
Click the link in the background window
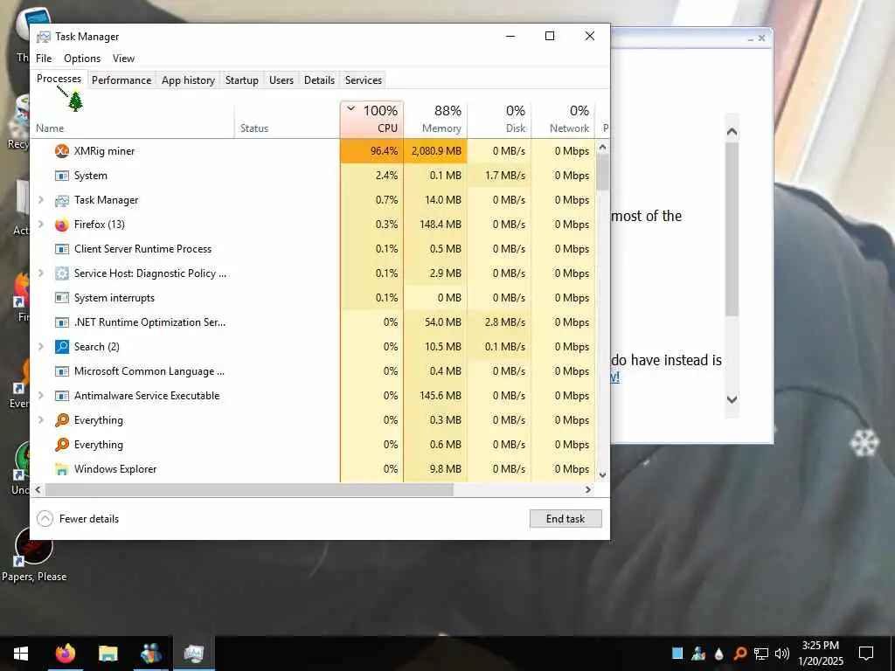(615, 377)
